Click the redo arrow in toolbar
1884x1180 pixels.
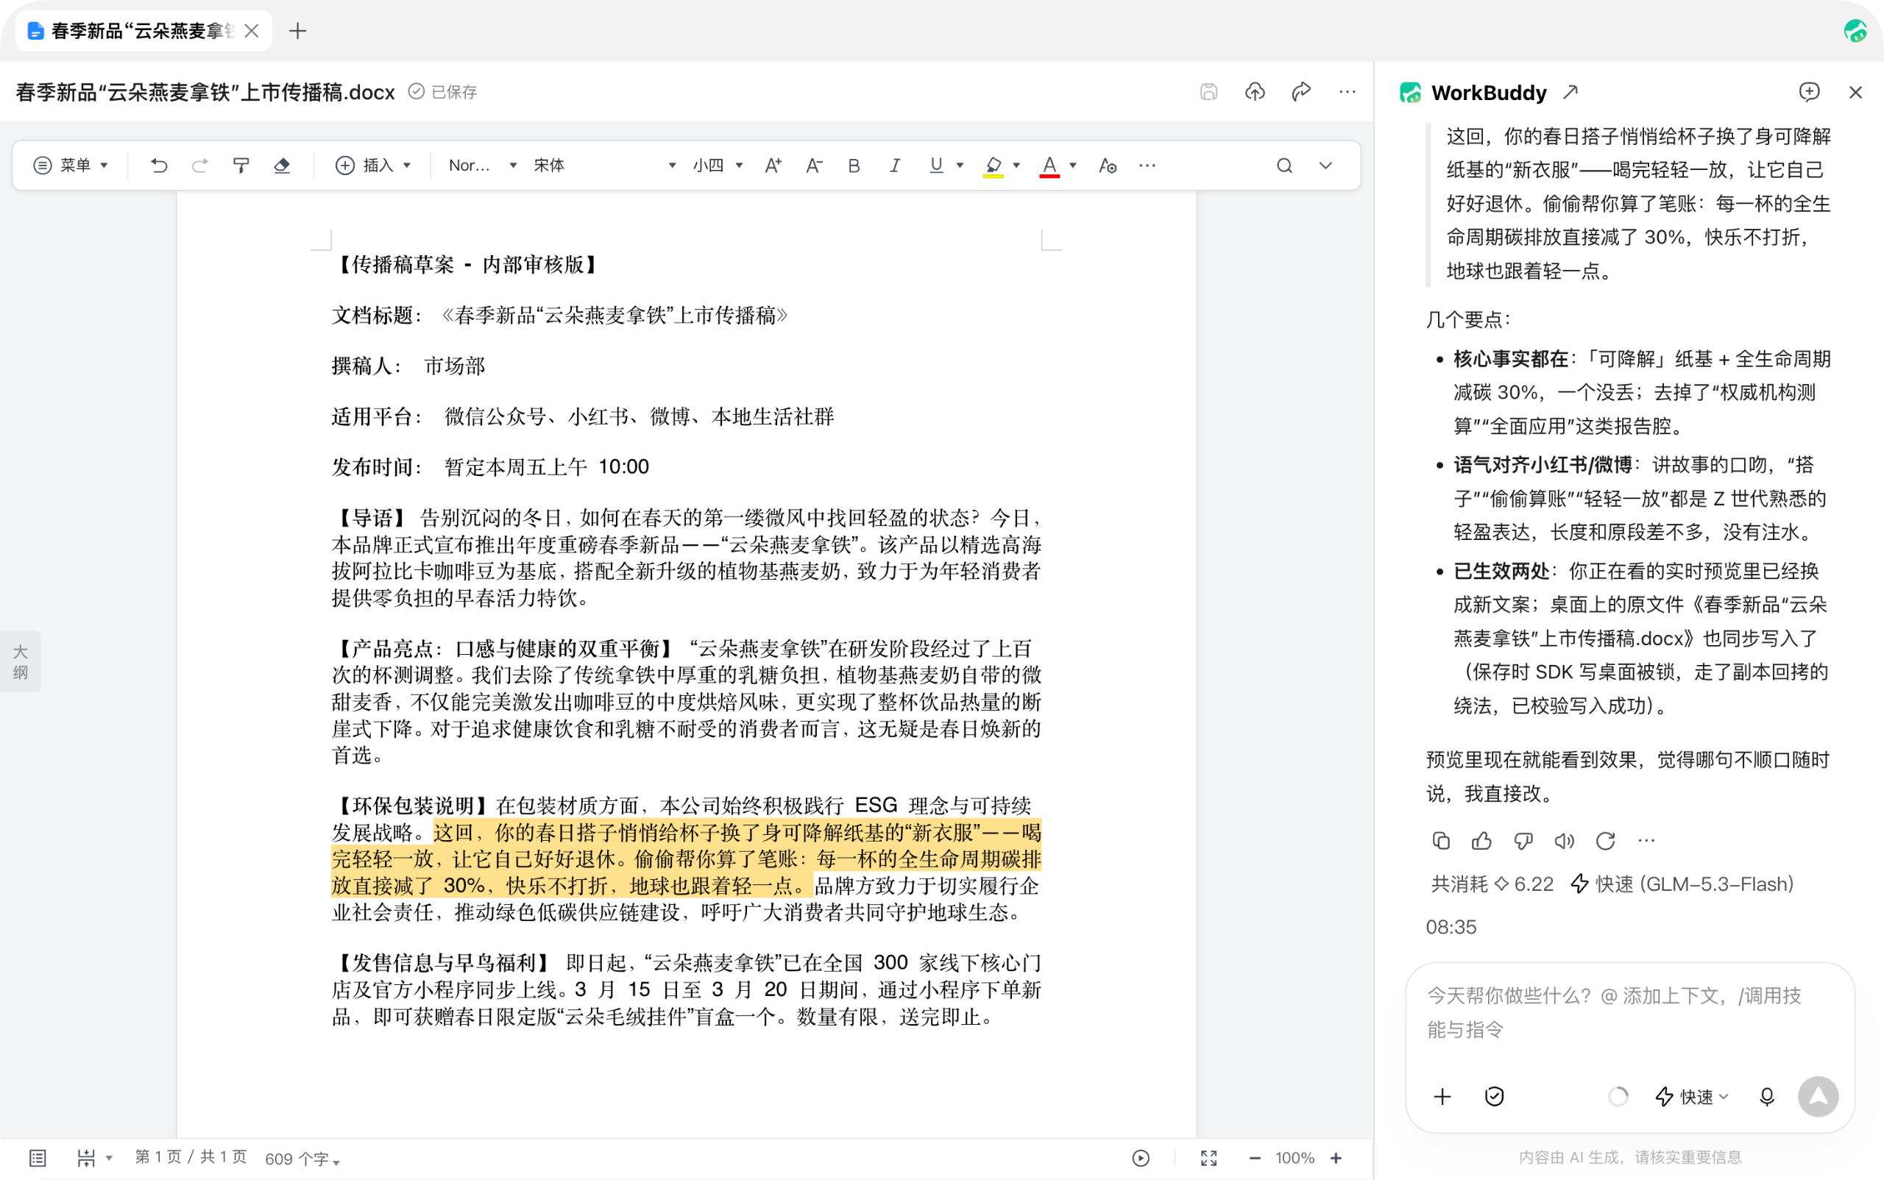pyautogui.click(x=200, y=166)
